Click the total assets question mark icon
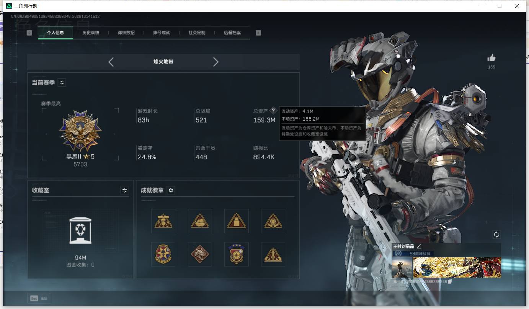529x309 pixels. pos(273,111)
